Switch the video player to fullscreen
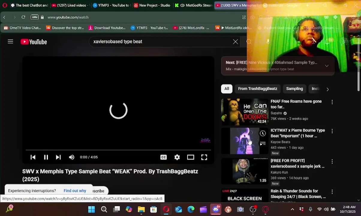This screenshot has height=216, width=361. (204, 157)
